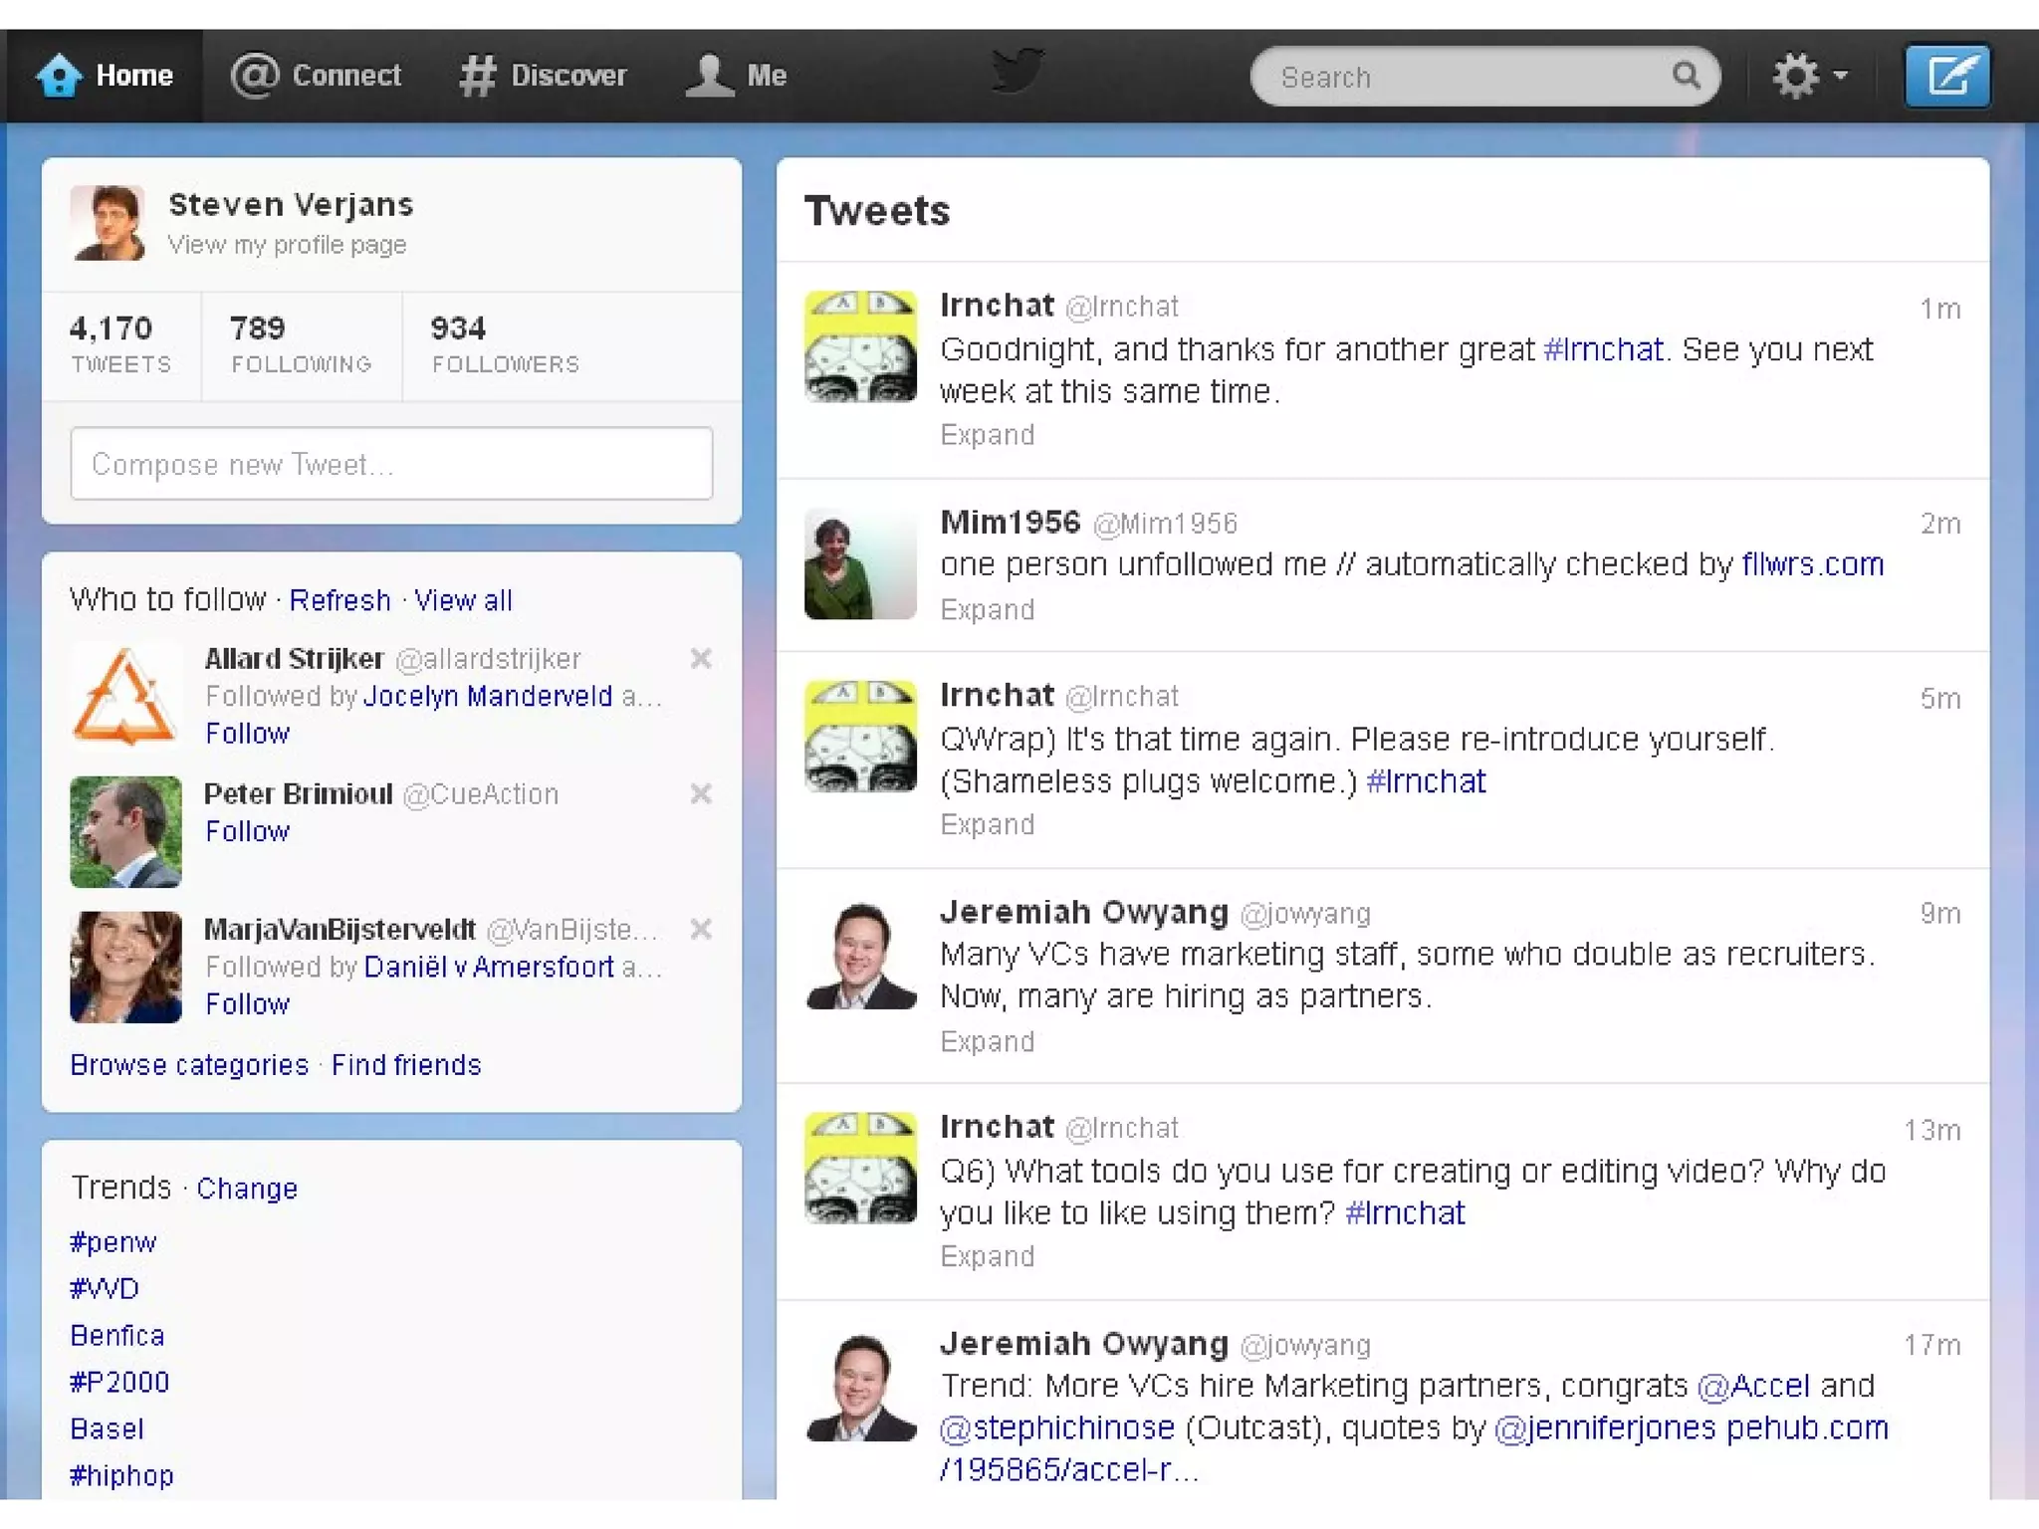Open the Connect tab
Screen dimensions: 2039x1529
pyautogui.click(x=316, y=76)
